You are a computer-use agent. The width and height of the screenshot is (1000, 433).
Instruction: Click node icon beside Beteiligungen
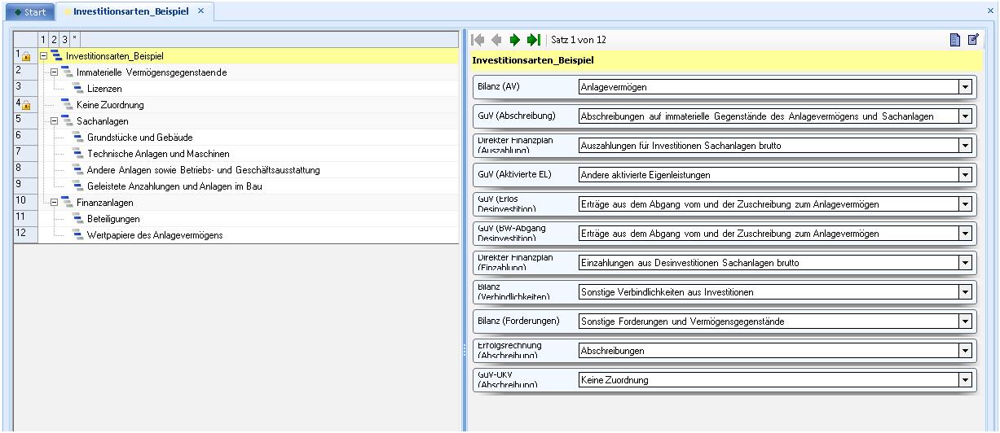point(77,219)
